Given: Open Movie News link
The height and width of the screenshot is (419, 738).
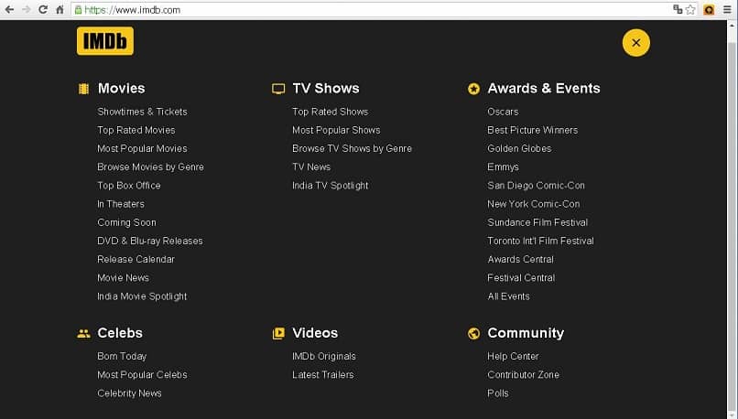Looking at the screenshot, I should coord(124,278).
